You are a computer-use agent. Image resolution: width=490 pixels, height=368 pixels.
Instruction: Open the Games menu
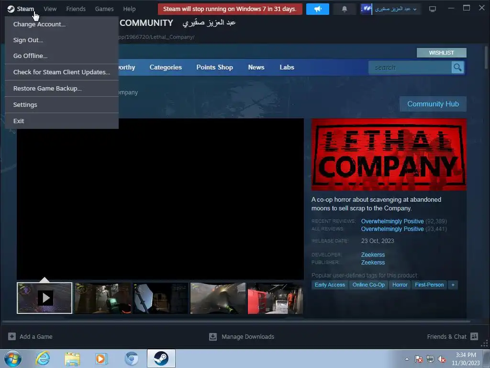tap(104, 9)
